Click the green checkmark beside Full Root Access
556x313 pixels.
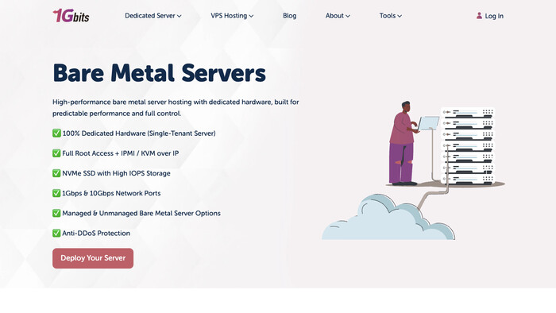[56, 153]
